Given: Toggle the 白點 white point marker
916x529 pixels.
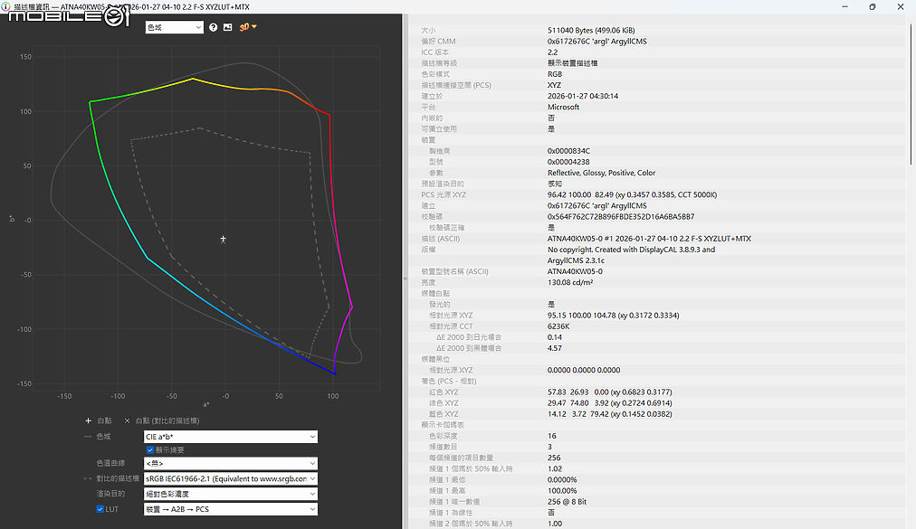Looking at the screenshot, I should tap(99, 420).
